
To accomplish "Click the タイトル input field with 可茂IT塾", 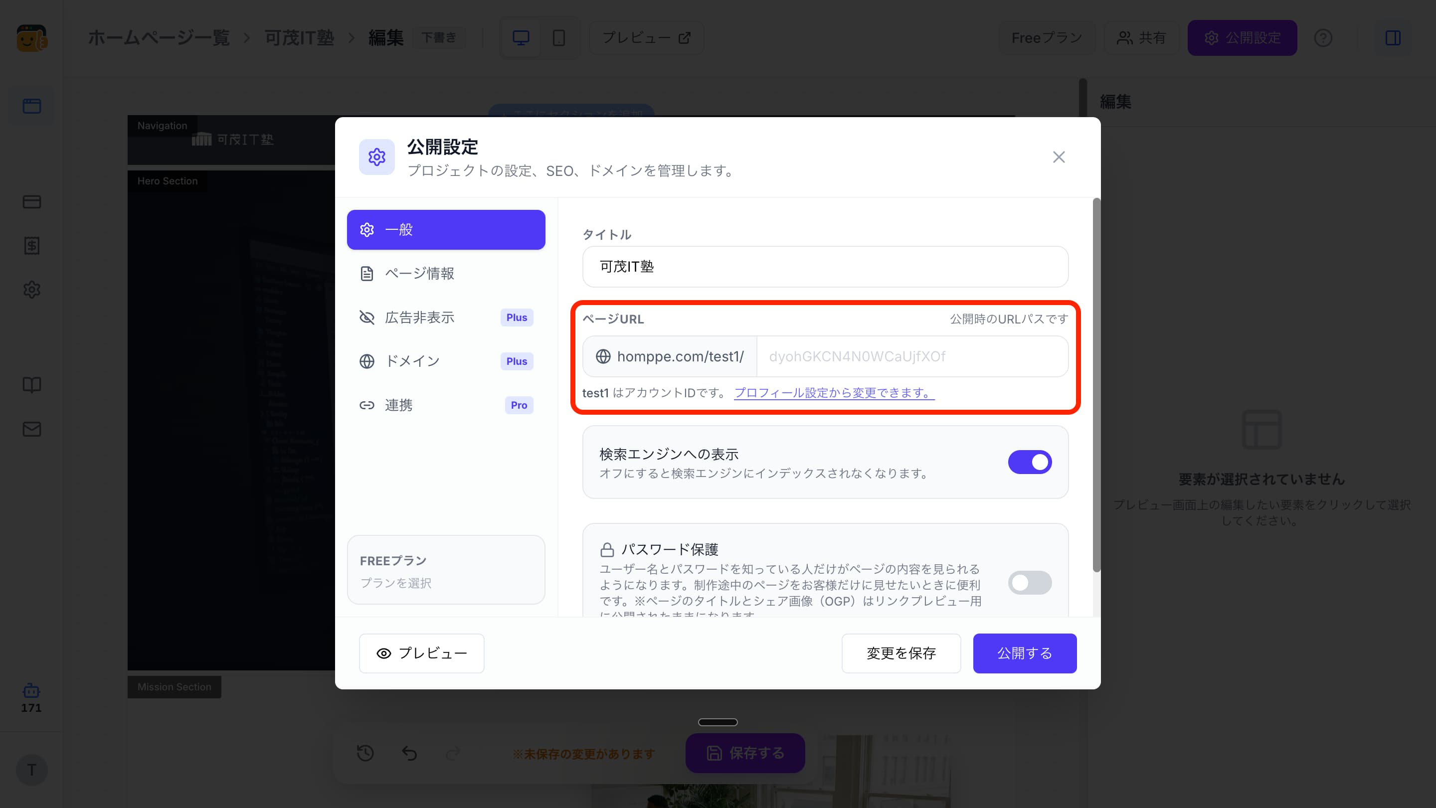I will point(825,266).
